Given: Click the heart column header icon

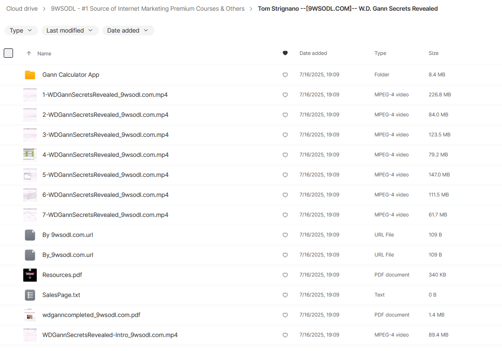Looking at the screenshot, I should [x=285, y=54].
